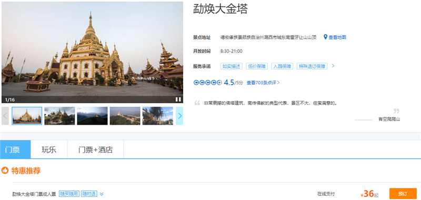The height and width of the screenshot is (200, 421).
Task: Click the attraction address text
Action: click(268, 37)
